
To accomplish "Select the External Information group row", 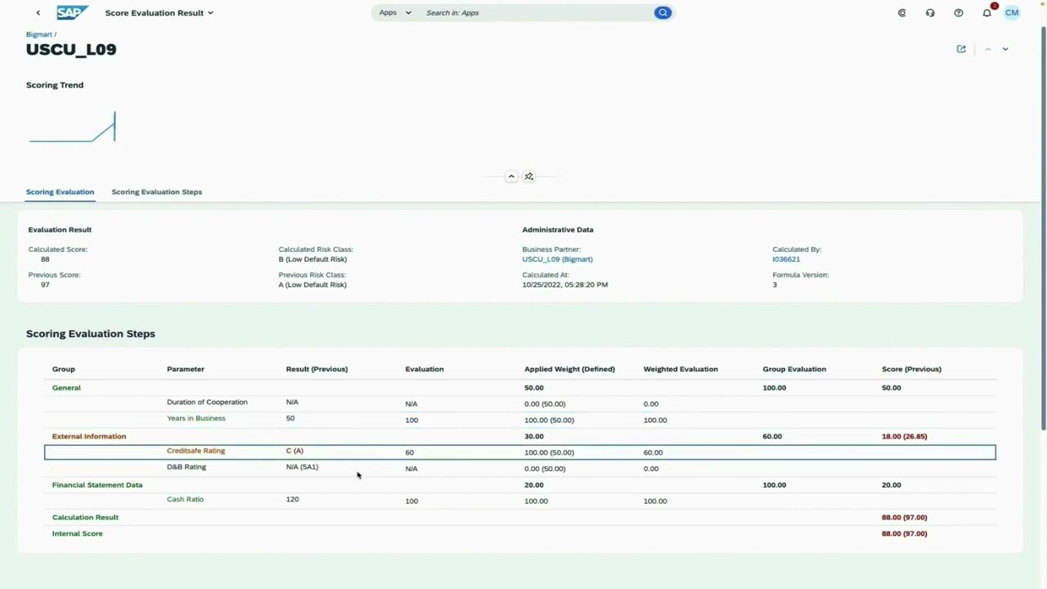I will click(x=520, y=436).
